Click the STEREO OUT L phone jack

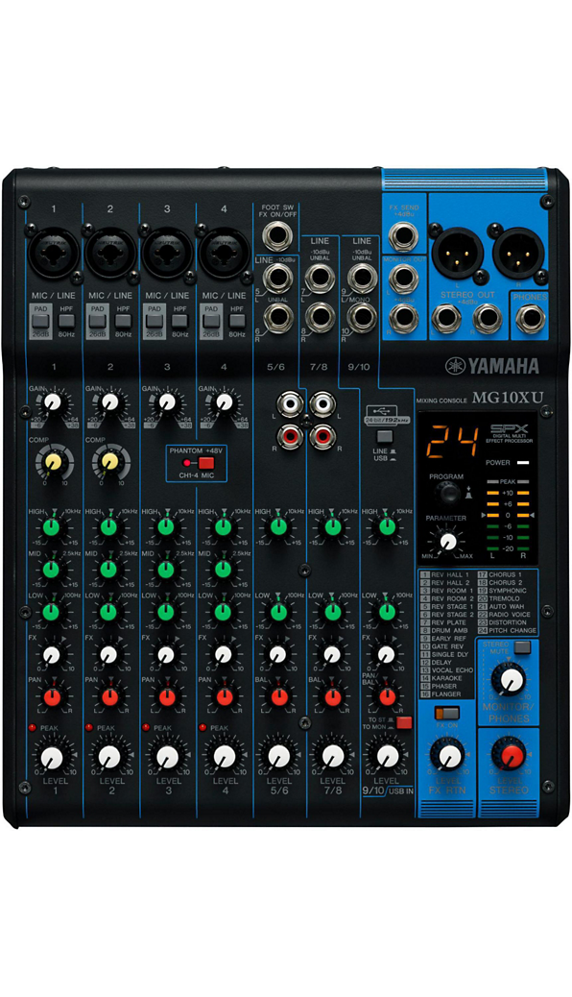point(446,319)
